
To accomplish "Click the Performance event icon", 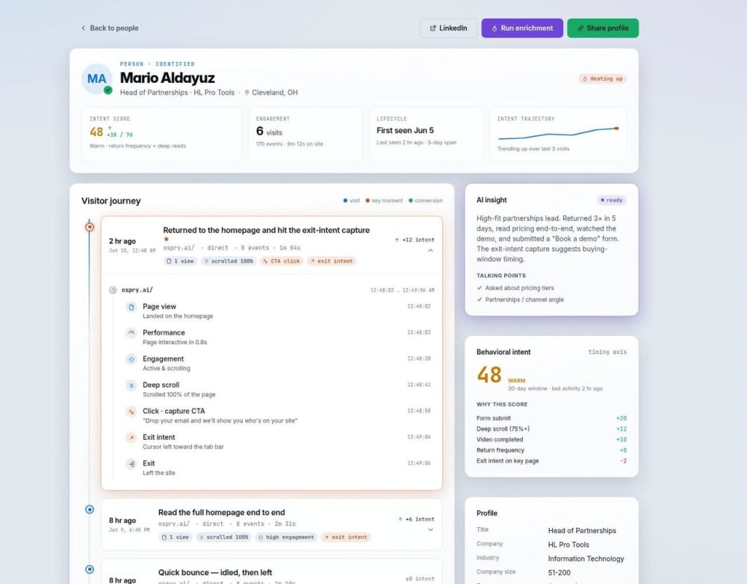I will tap(131, 333).
